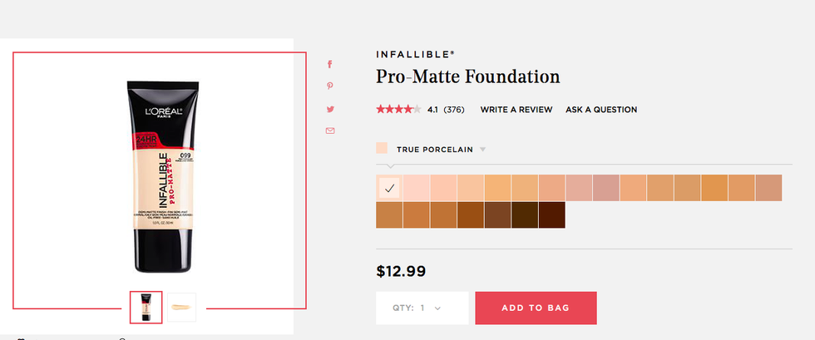Expand the True Porcelain shade dropdown arrow
This screenshot has width=815, height=340.
coord(482,150)
